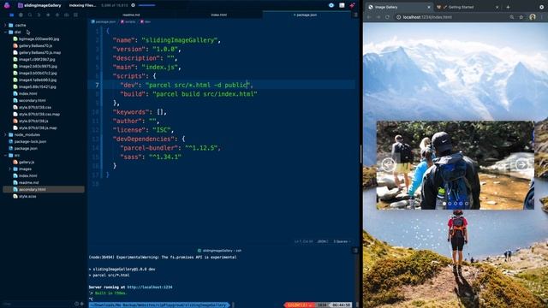
Task: Collapse the src folder
Action: [x=5, y=156]
